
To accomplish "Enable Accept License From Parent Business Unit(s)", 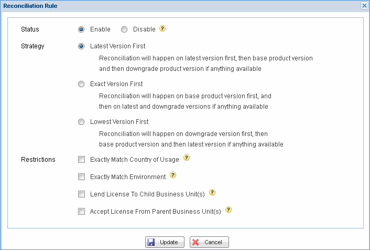I will [81, 212].
